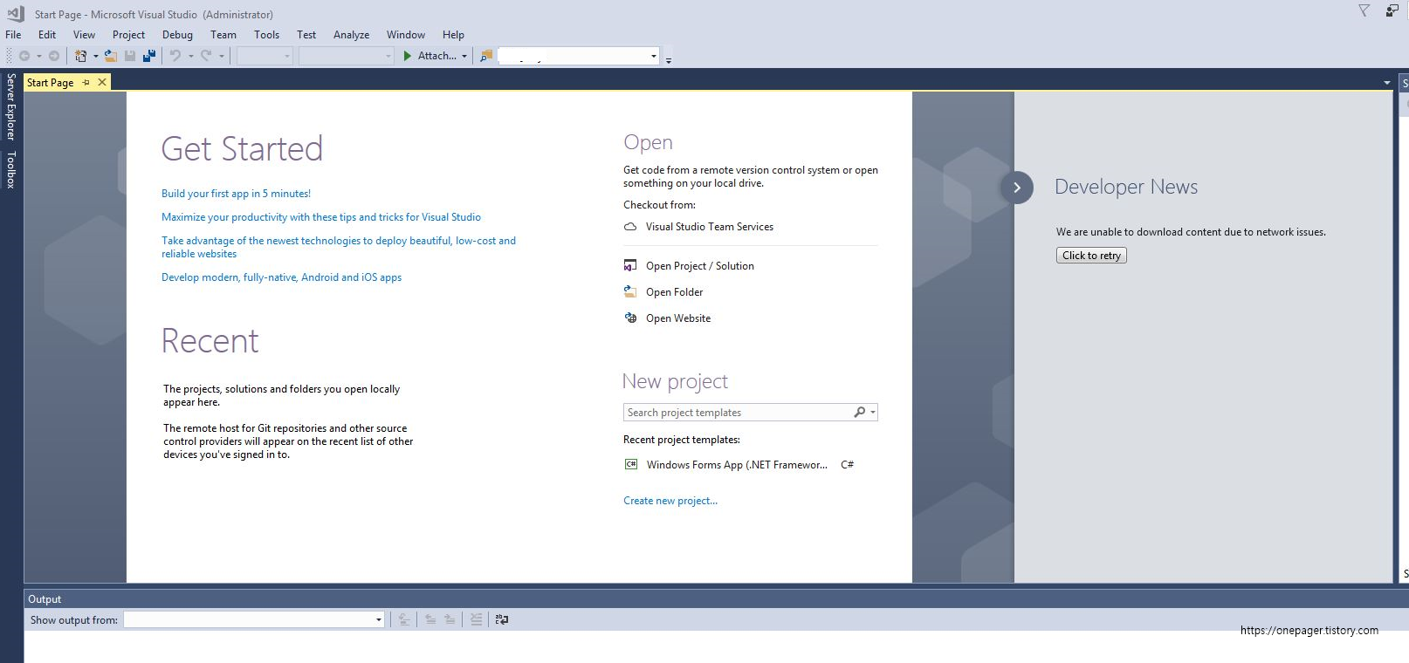Image resolution: width=1409 pixels, height=663 pixels.
Task: Open the document tab list dropdown arrow
Action: 1387,83
